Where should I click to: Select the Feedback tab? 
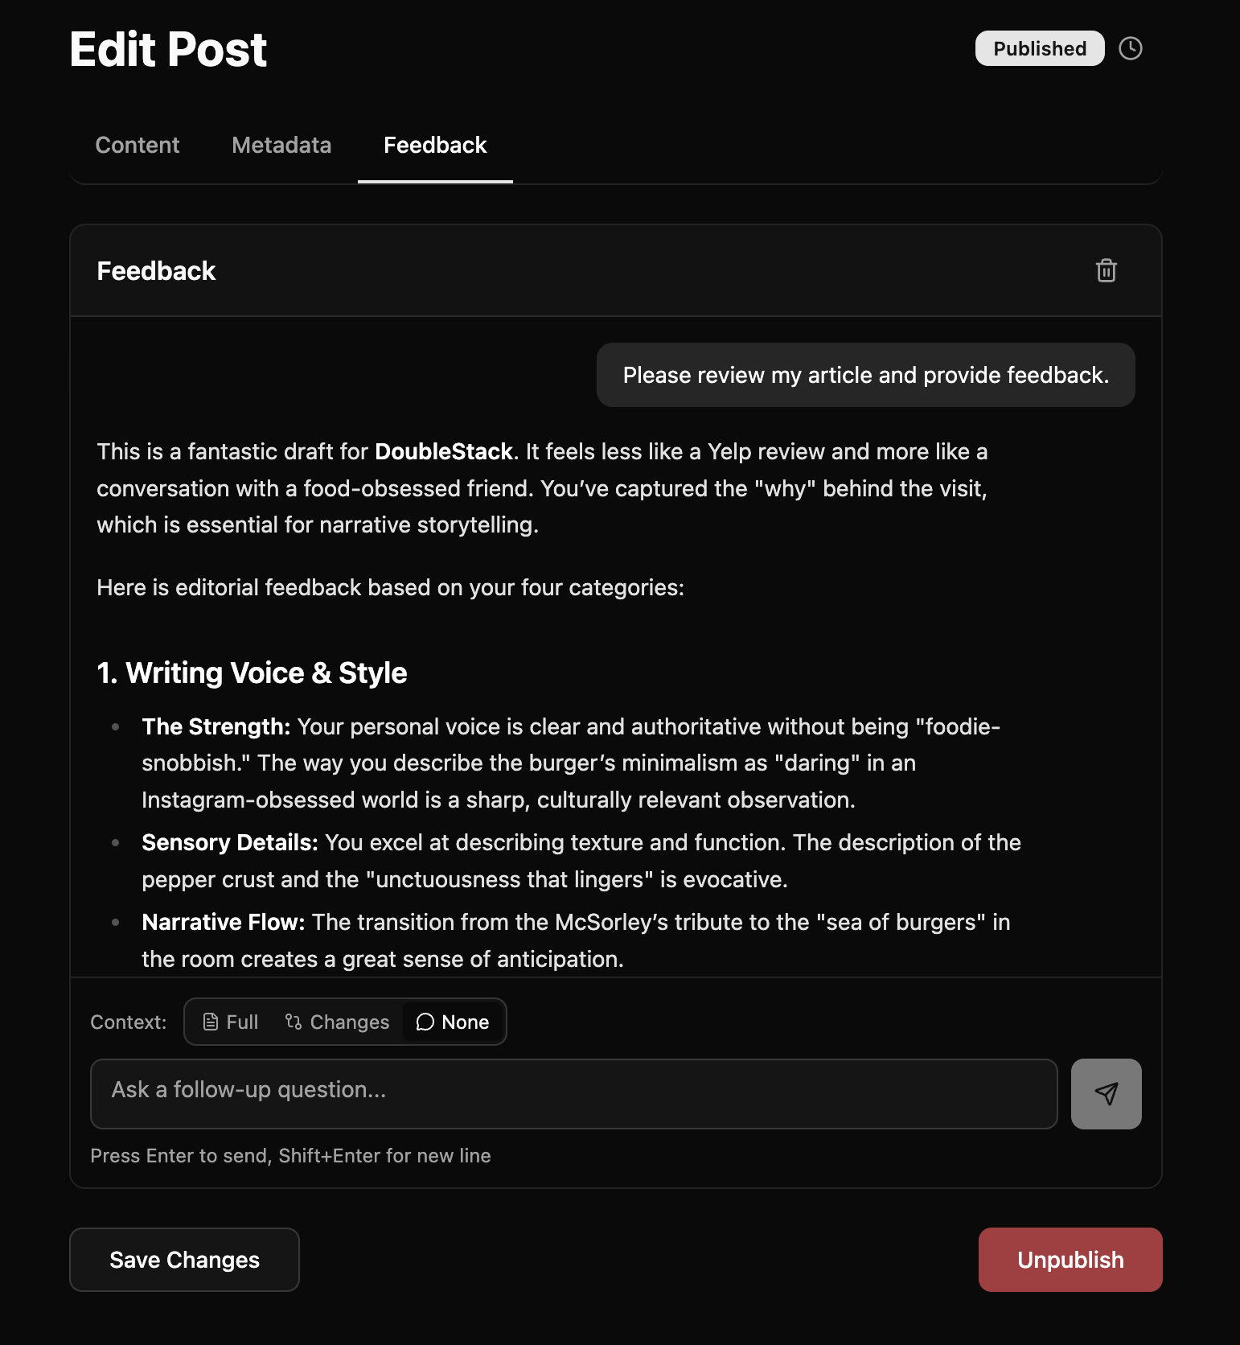[434, 146]
